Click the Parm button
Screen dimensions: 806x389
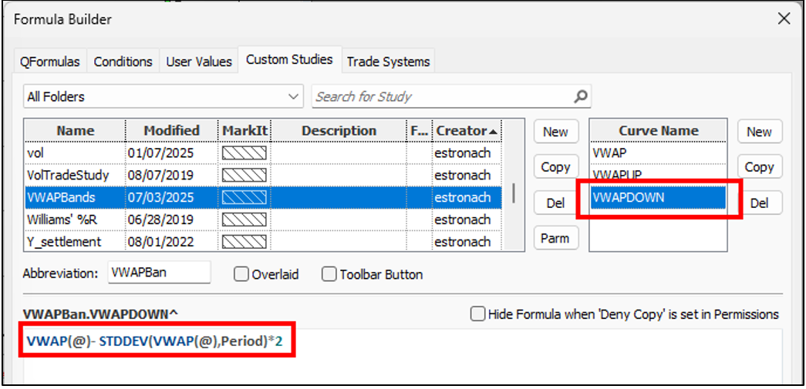pyautogui.click(x=555, y=238)
